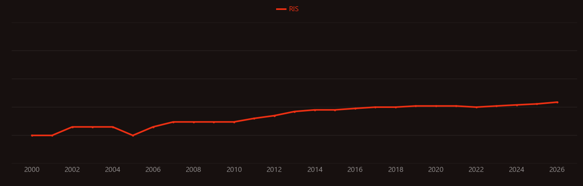Click the 2016 x-axis label
583x186 pixels.
355,170
